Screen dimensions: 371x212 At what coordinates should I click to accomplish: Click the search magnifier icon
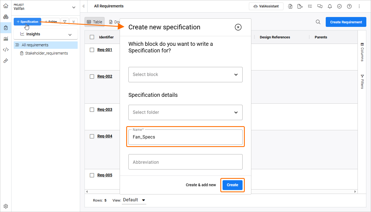pyautogui.click(x=318, y=22)
